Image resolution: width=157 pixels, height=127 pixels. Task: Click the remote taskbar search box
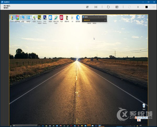click(x=25, y=126)
